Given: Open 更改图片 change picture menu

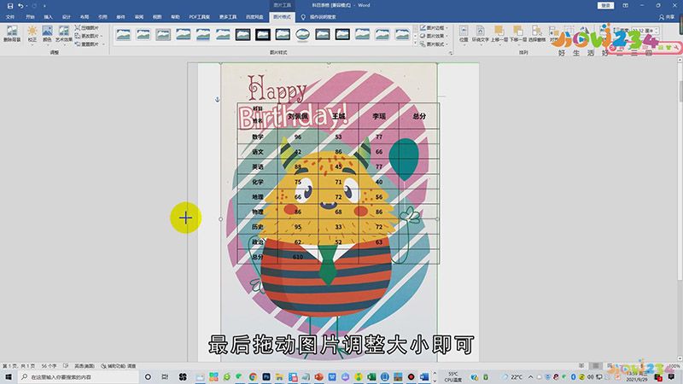Looking at the screenshot, I should tap(89, 36).
